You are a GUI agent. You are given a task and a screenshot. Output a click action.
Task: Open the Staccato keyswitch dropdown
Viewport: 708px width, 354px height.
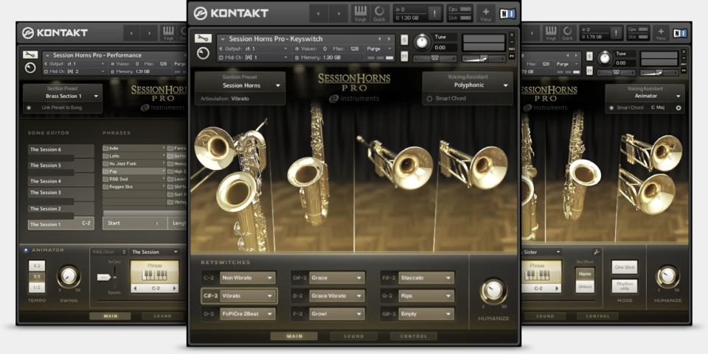point(426,277)
